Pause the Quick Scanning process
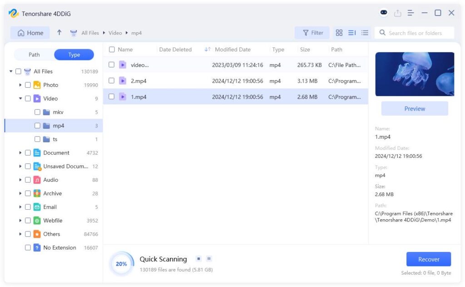The image size is (465, 287). 209,259
